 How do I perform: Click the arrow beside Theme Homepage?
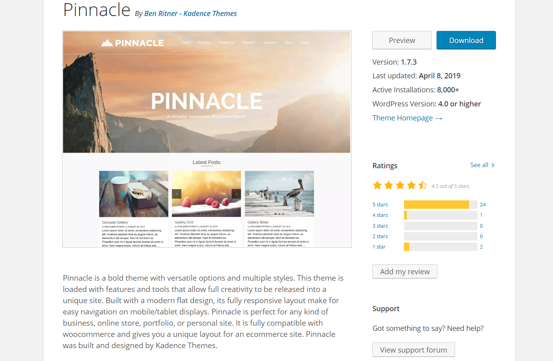coord(439,118)
